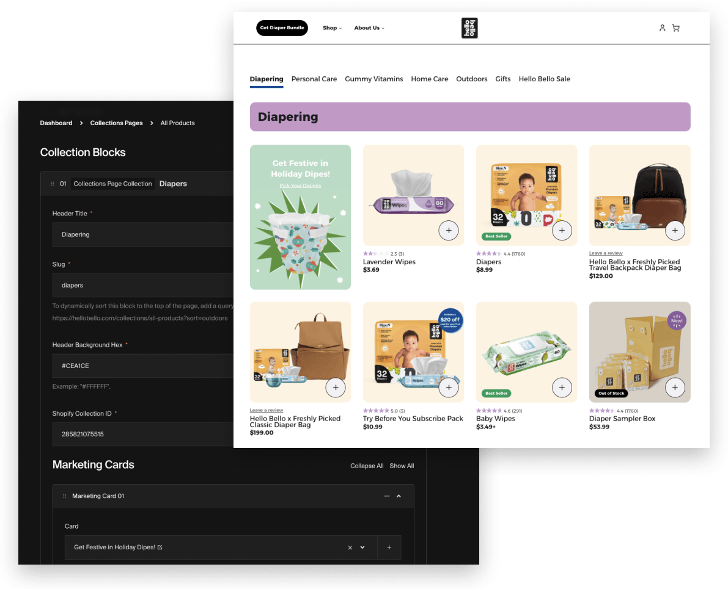
Task: Click the Hello Bello logo
Action: click(x=469, y=27)
